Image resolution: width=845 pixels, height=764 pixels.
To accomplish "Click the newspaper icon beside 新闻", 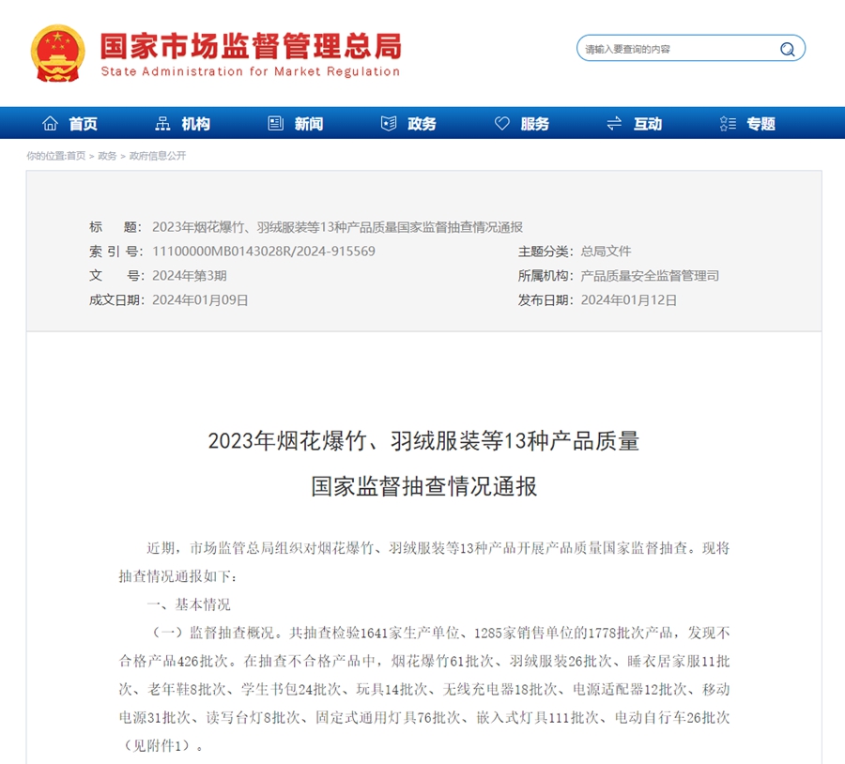I will (275, 122).
